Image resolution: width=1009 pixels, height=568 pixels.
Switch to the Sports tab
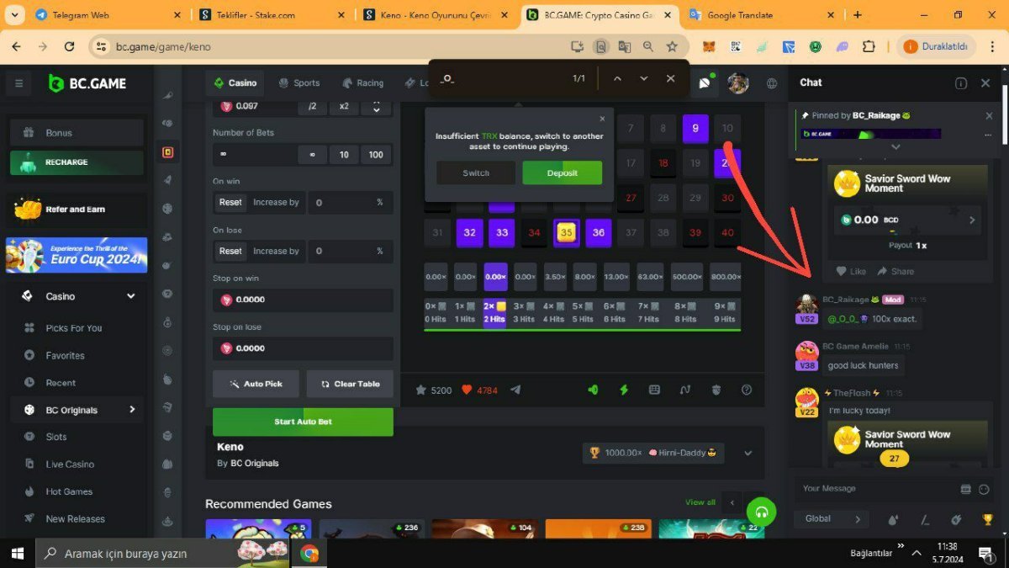[299, 82]
